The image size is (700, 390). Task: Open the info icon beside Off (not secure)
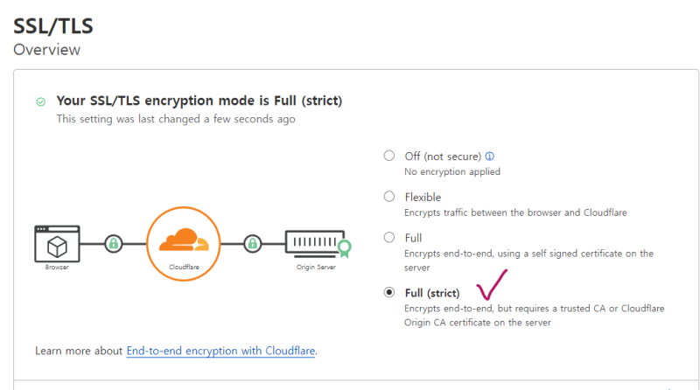pyautogui.click(x=489, y=157)
